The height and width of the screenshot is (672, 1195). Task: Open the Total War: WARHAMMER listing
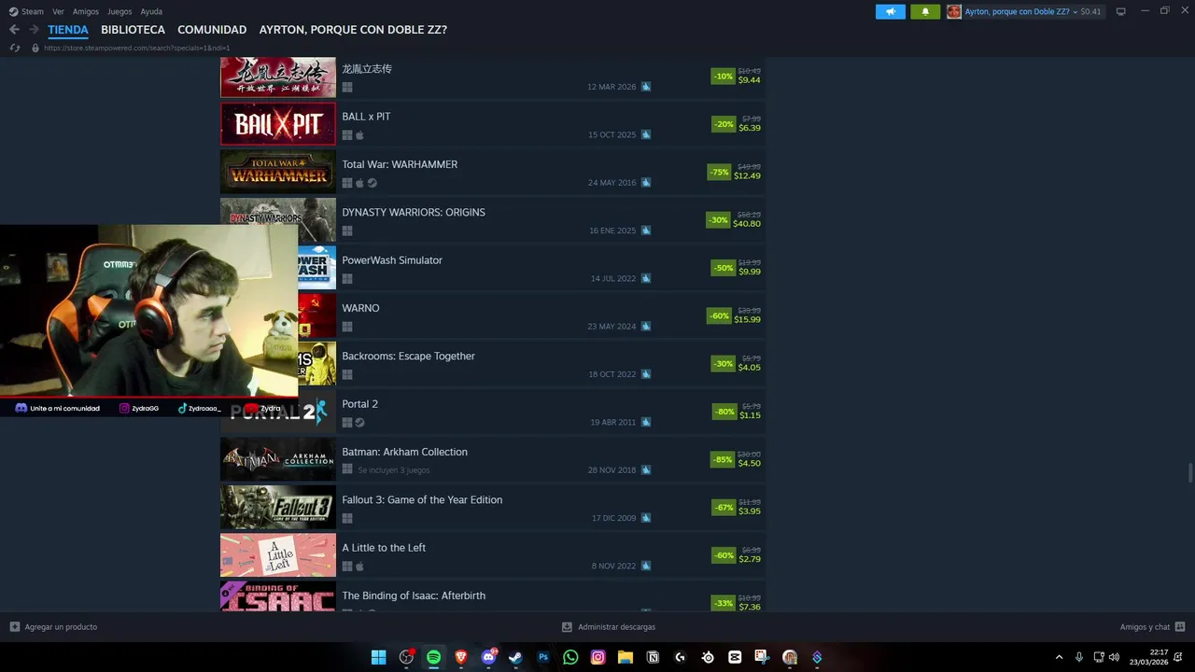pyautogui.click(x=493, y=172)
